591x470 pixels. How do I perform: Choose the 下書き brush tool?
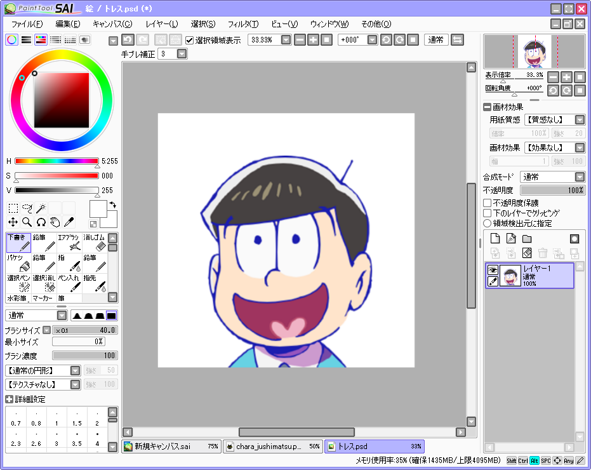(18, 243)
